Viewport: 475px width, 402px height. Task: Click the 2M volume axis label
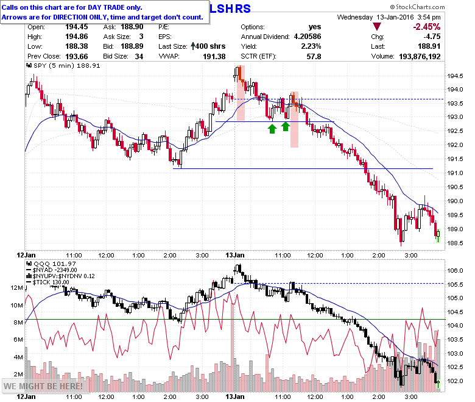tap(18, 374)
